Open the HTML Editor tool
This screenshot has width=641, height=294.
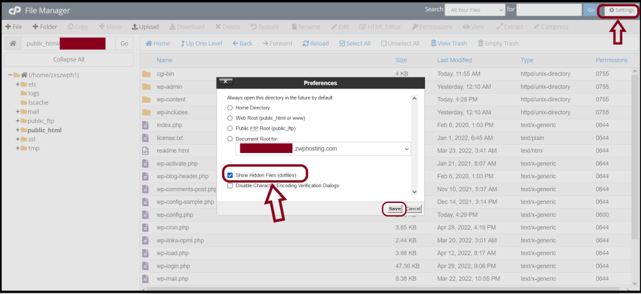pyautogui.click(x=380, y=27)
